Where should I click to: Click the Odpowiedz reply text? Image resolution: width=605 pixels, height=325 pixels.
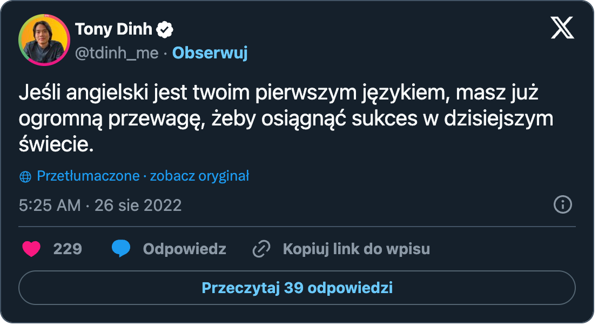click(184, 249)
